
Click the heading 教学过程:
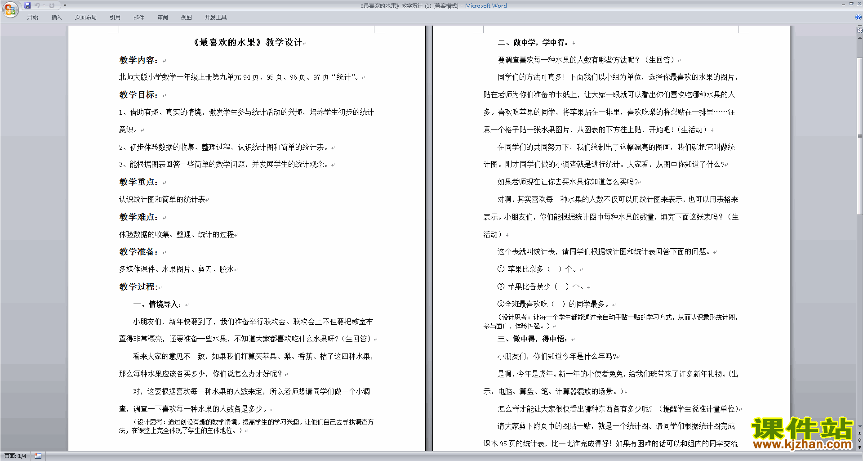pyautogui.click(x=138, y=286)
